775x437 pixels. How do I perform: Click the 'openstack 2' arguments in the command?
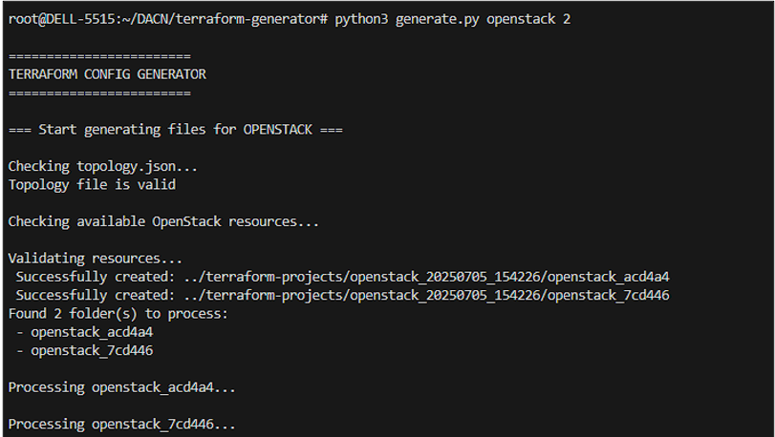click(x=528, y=19)
